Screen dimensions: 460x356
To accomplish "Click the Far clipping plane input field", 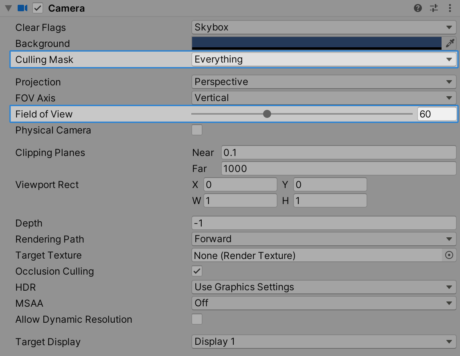I will [338, 168].
